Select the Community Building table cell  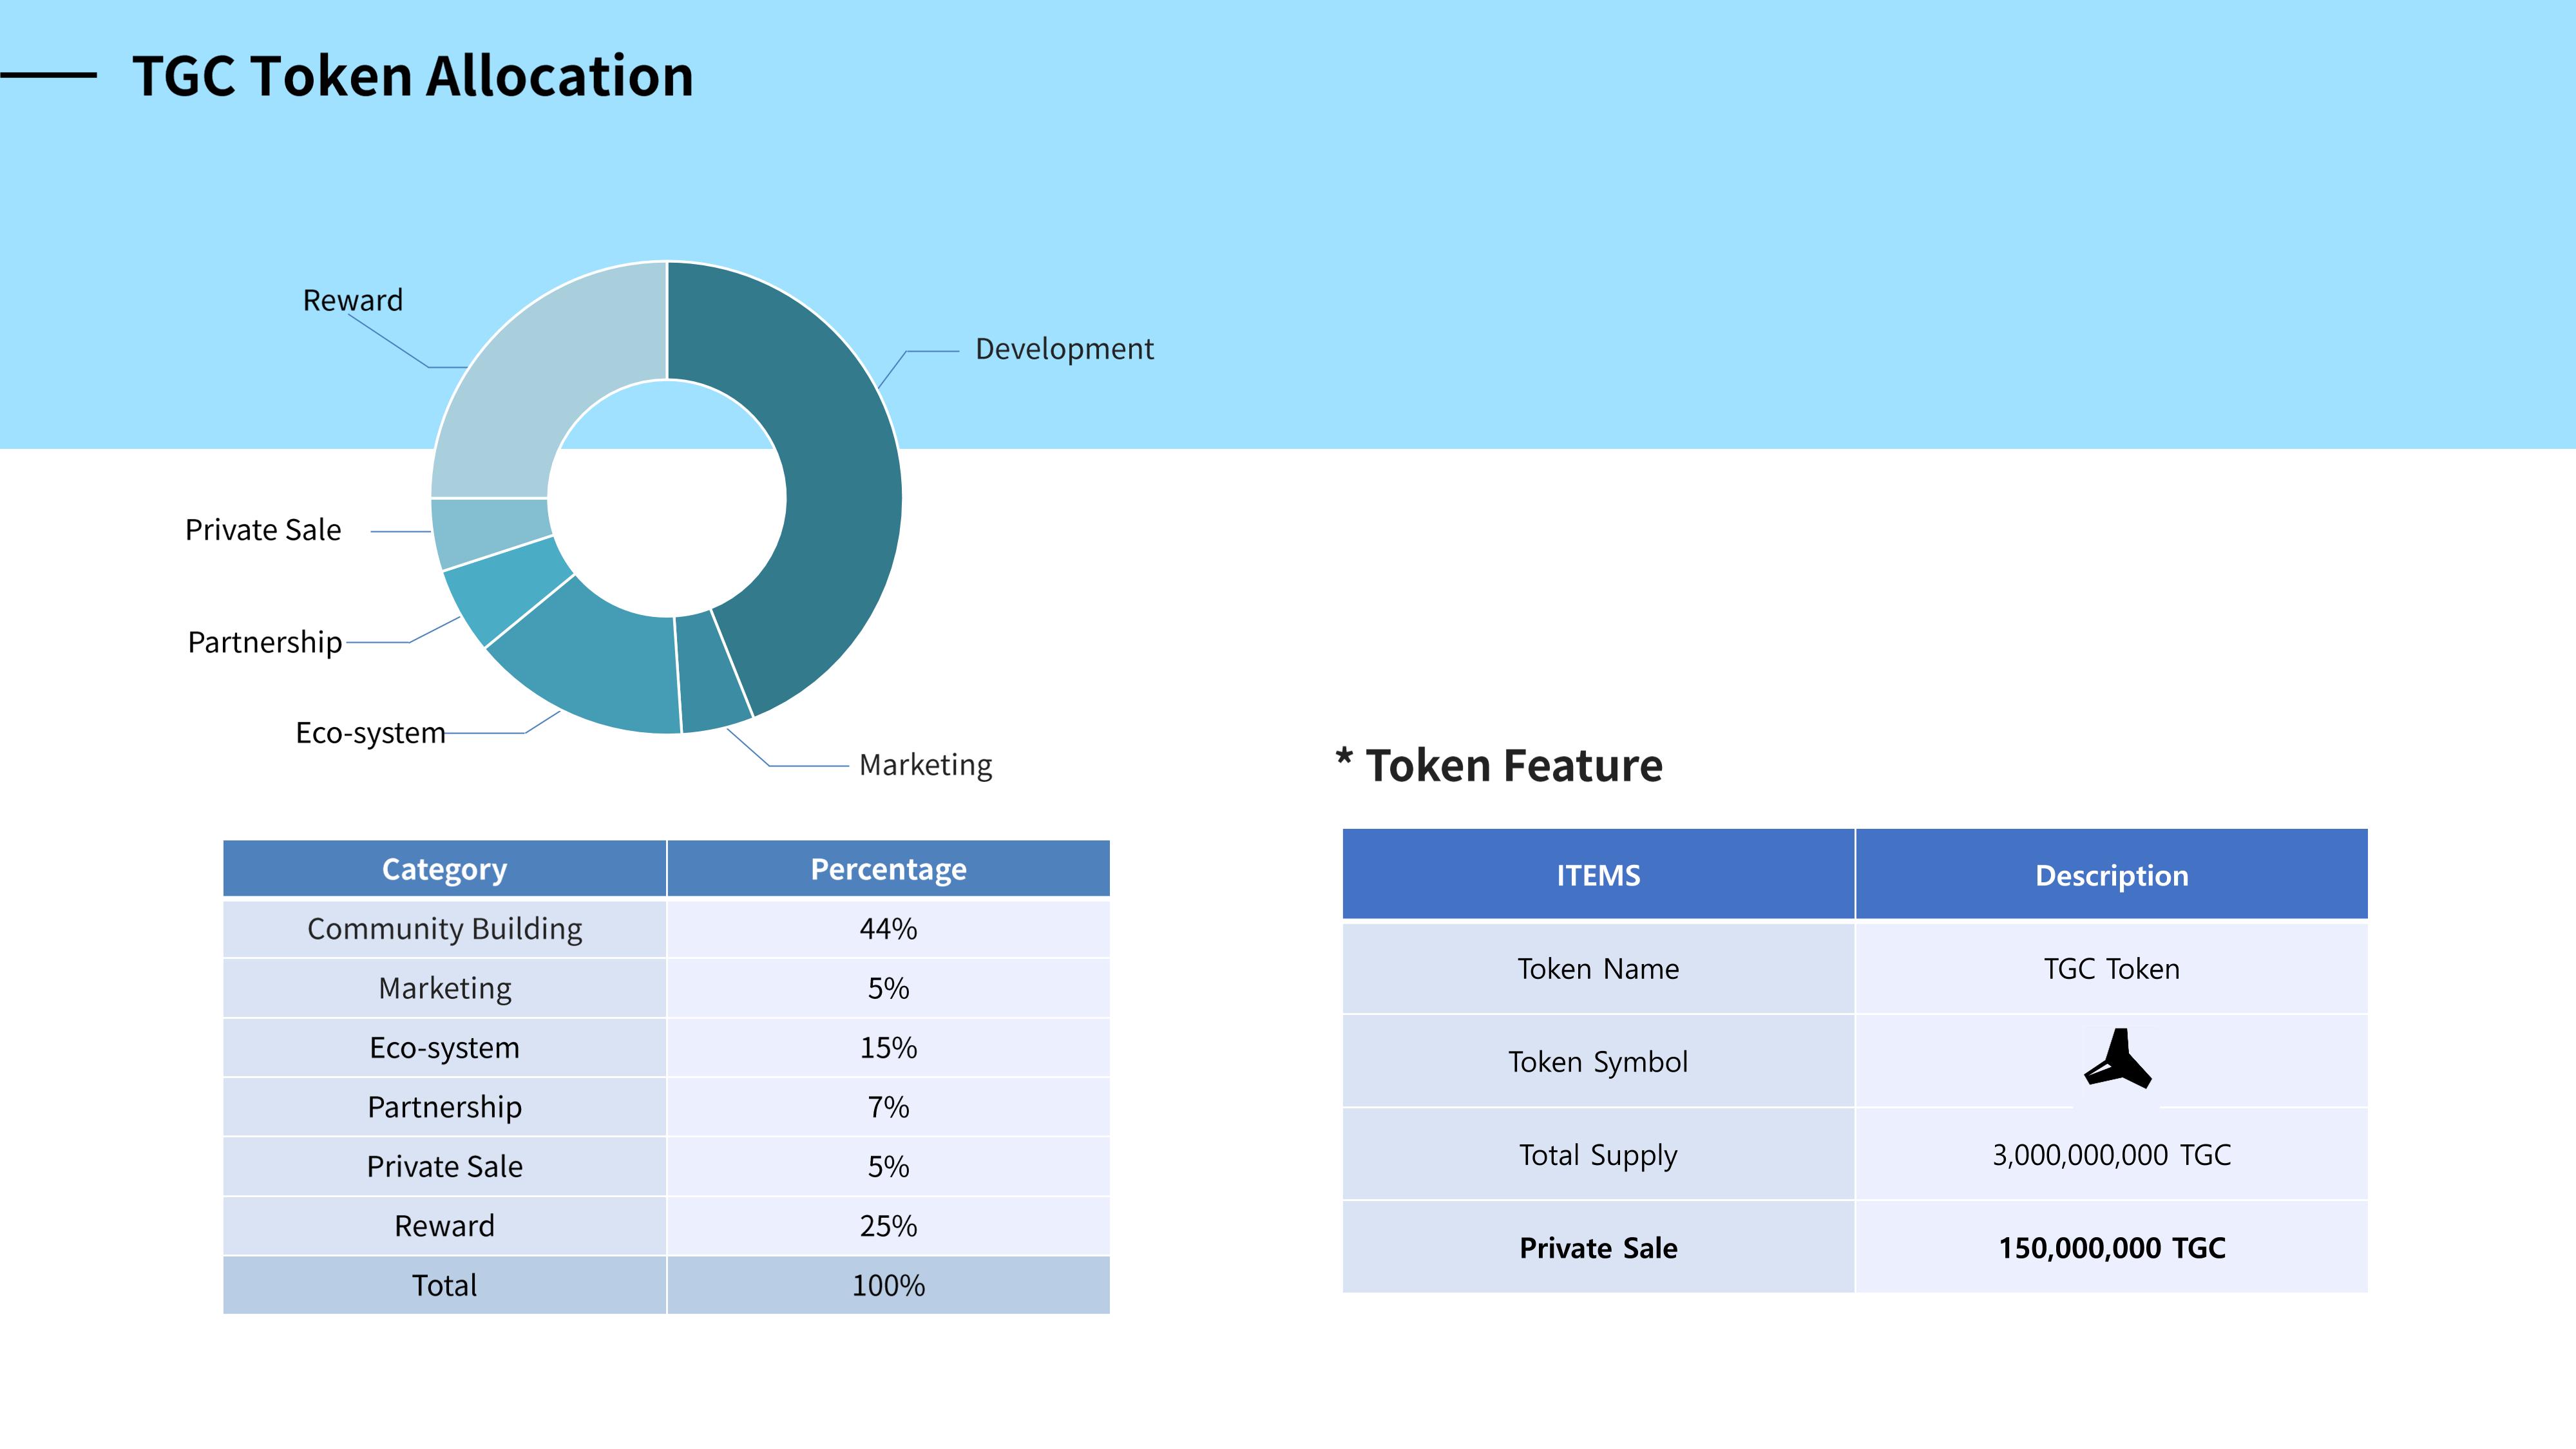(x=444, y=929)
